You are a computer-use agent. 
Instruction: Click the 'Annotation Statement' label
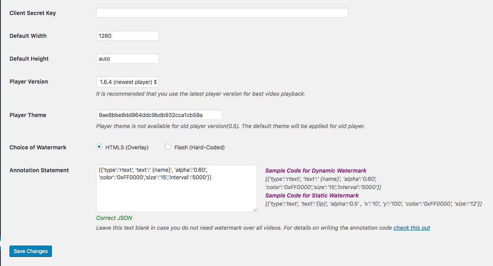39,170
